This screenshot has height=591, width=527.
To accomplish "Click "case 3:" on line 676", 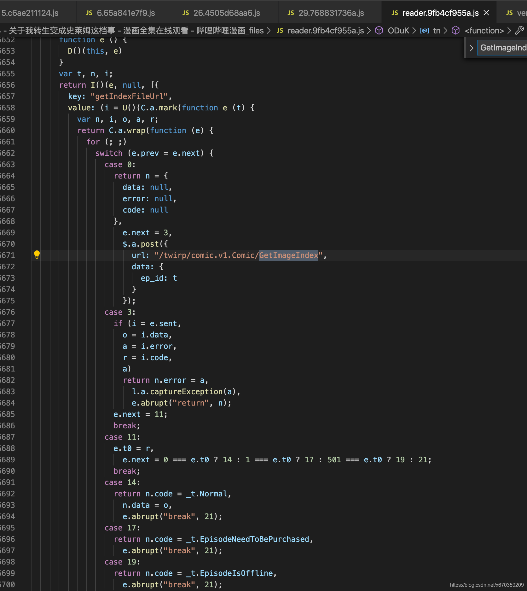I will click(120, 312).
